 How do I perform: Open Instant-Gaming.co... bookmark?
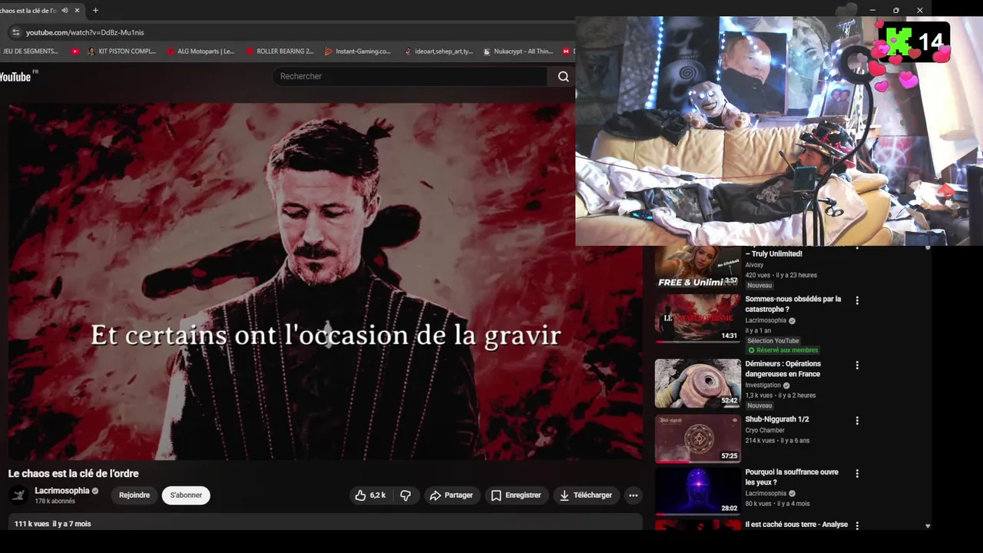(358, 51)
